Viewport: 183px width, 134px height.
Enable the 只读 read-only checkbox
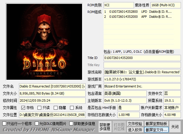coord(40,108)
